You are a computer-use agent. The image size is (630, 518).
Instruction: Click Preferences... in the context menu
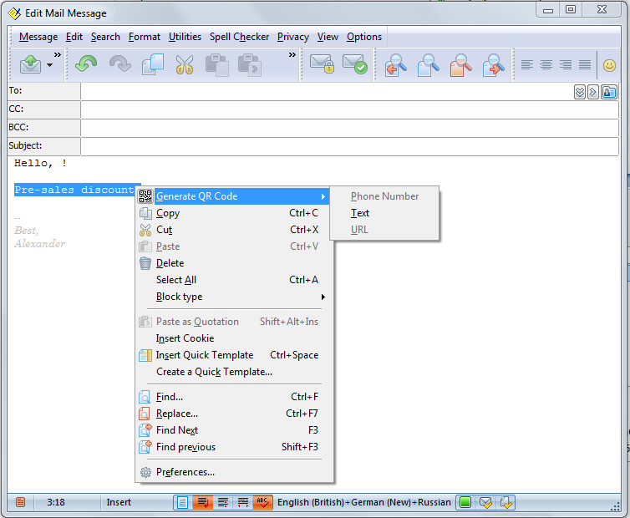pyautogui.click(x=185, y=472)
